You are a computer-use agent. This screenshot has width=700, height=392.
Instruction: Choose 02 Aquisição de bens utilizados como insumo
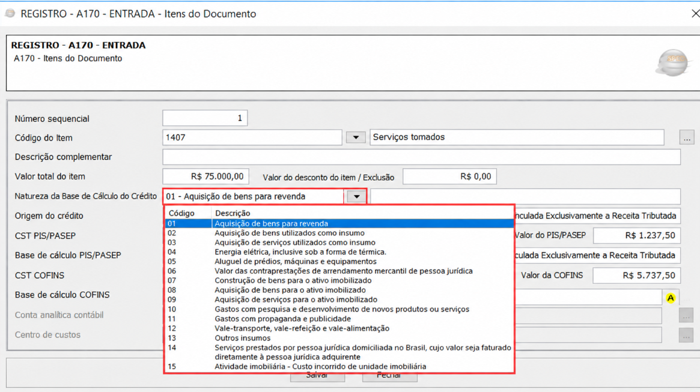point(339,233)
